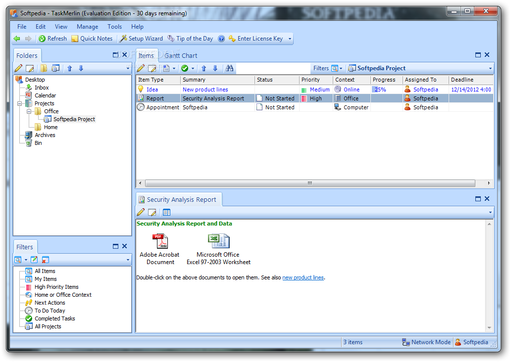Viewport: 511px width, 362px height.
Task: Select the Home folder in tree
Action: point(51,127)
